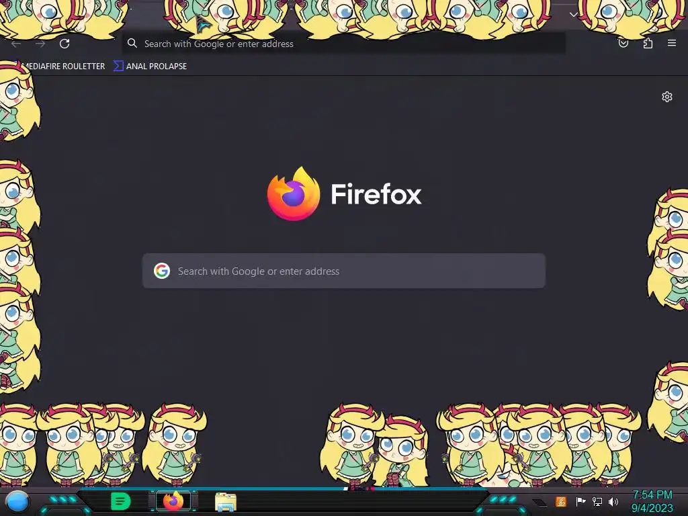
Task: Click the magnifier icon in address bar
Action: pos(132,43)
